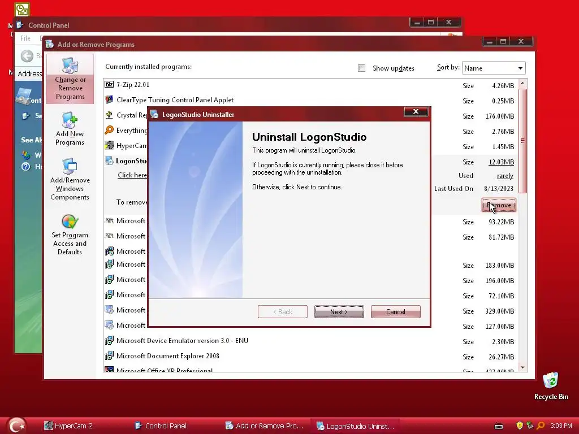Select the 176.00MB Crystal Reports size
The height and width of the screenshot is (434, 579).
(x=500, y=116)
